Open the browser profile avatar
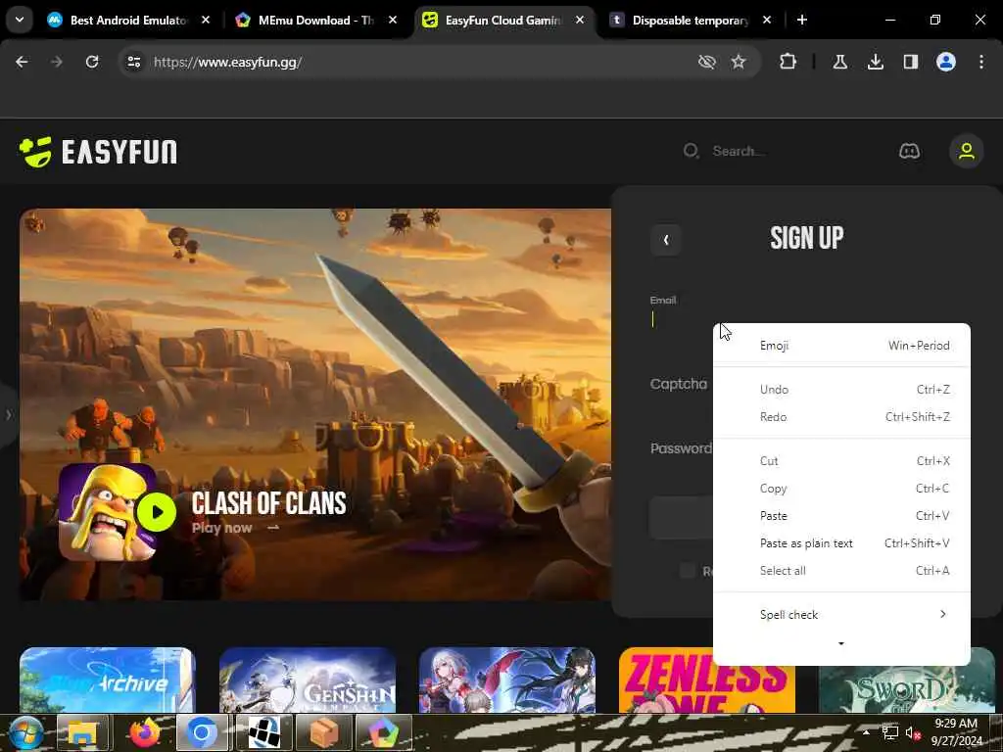This screenshot has height=752, width=1003. pyautogui.click(x=946, y=62)
